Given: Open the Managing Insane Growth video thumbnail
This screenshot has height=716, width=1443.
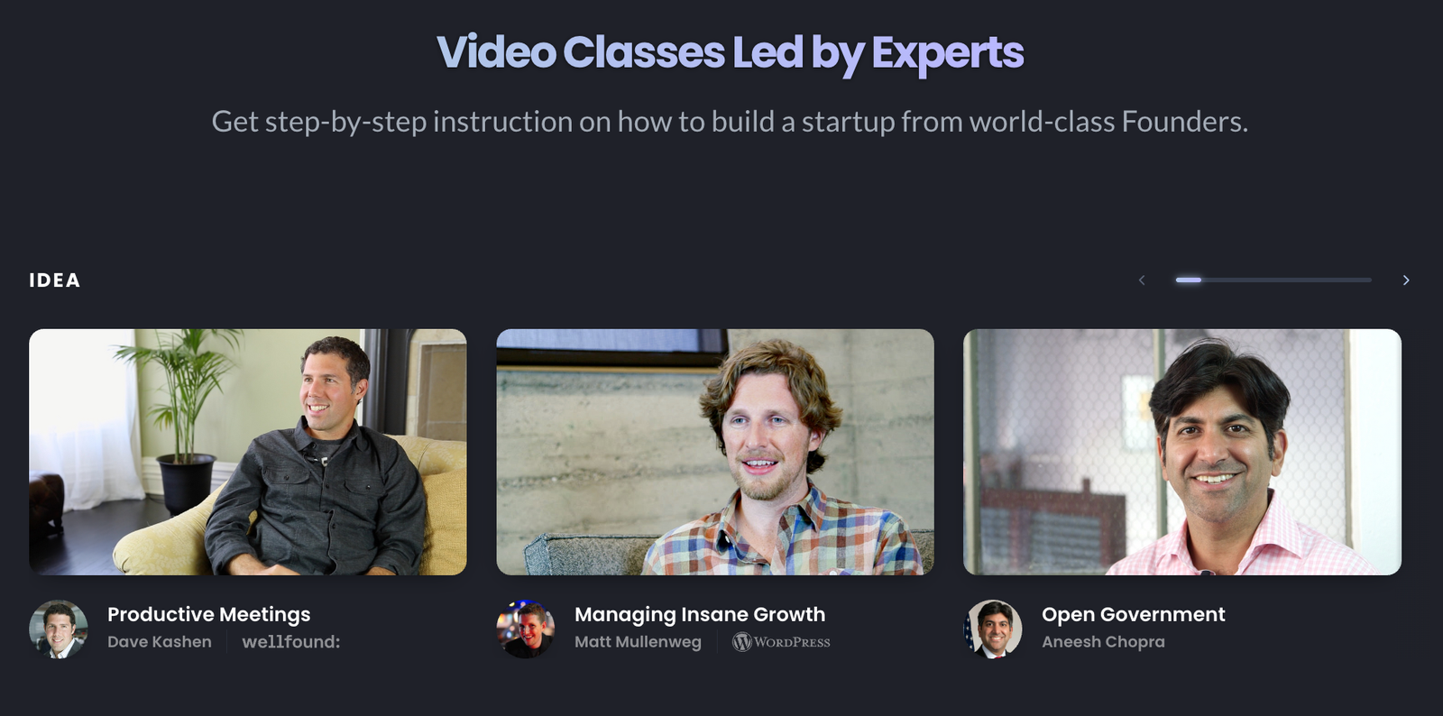Looking at the screenshot, I should (715, 452).
